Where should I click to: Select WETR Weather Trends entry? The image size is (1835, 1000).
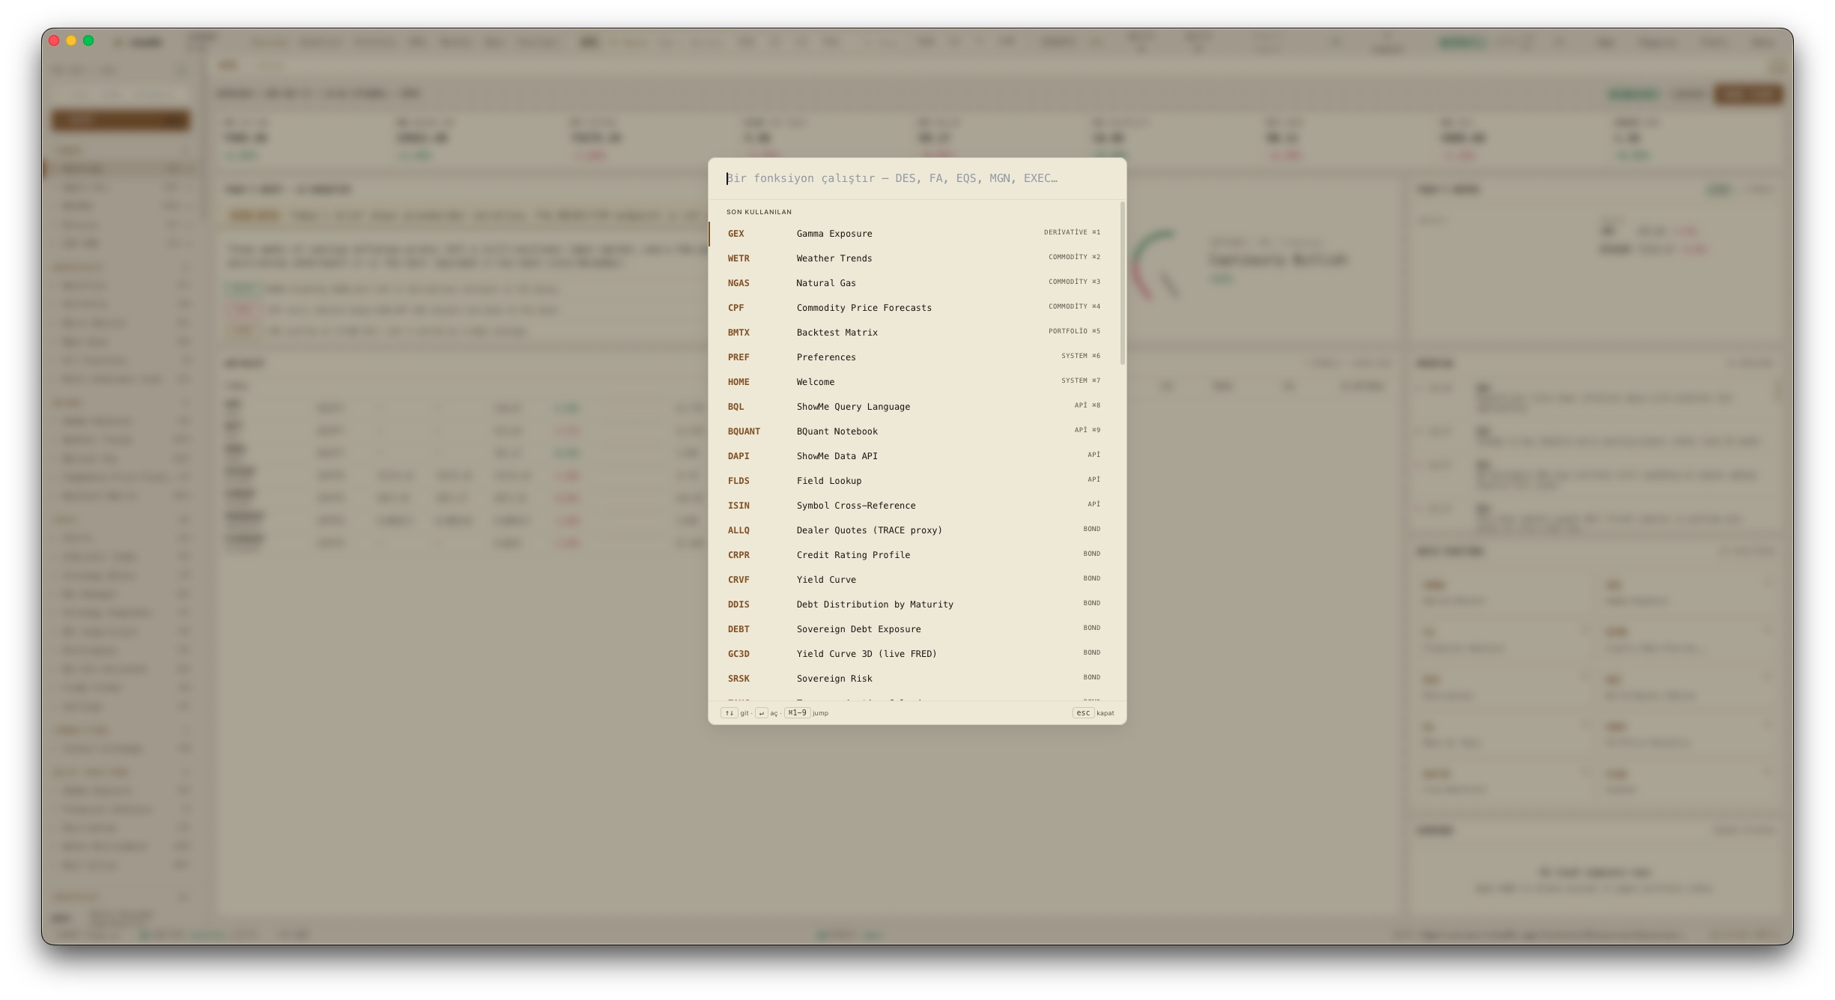tap(914, 258)
